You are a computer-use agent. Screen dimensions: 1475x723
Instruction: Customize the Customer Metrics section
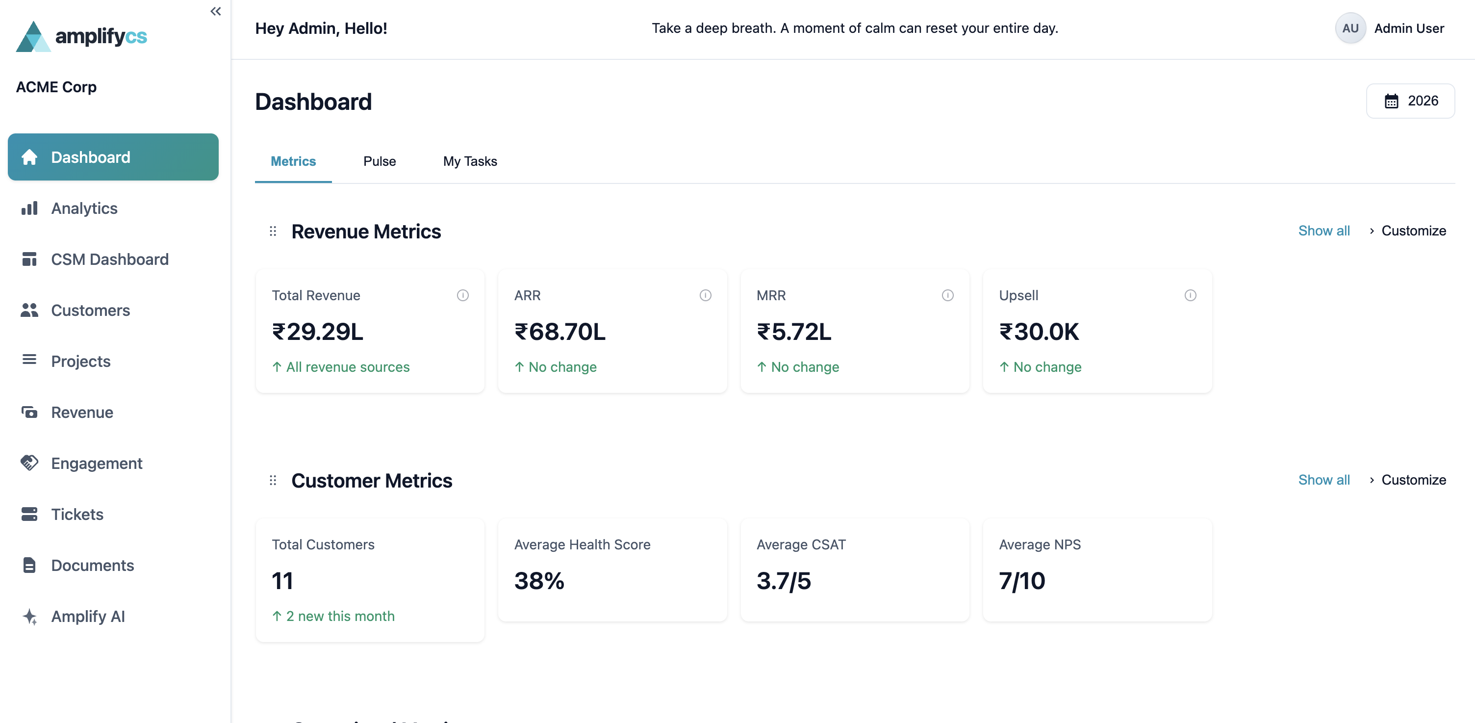(1413, 480)
